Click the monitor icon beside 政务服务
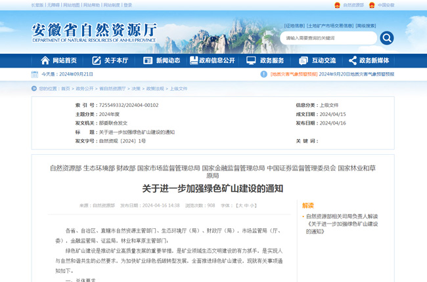Viewport: 427px width, 282px height. tap(251, 60)
